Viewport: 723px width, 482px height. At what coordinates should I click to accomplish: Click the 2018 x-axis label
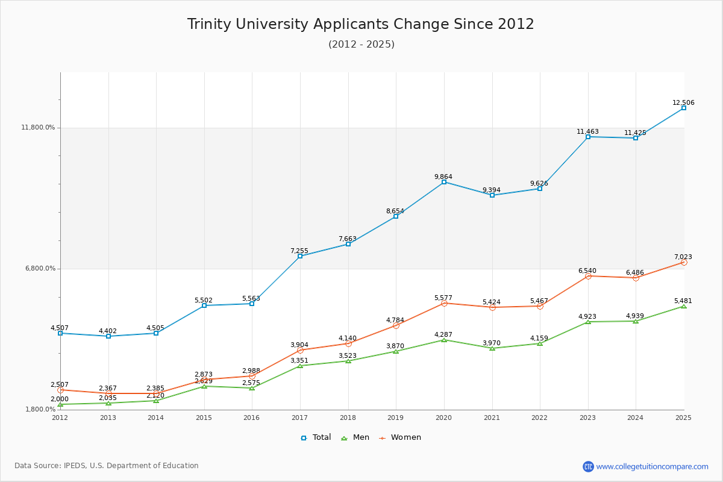pyautogui.click(x=348, y=418)
